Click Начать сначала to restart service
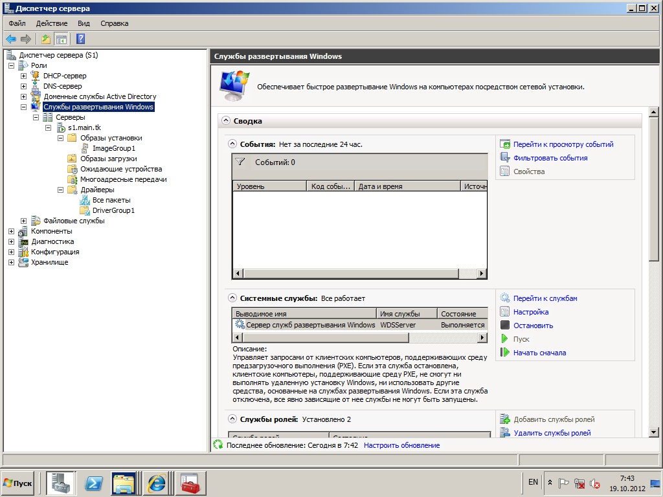The image size is (663, 497). (x=539, y=353)
